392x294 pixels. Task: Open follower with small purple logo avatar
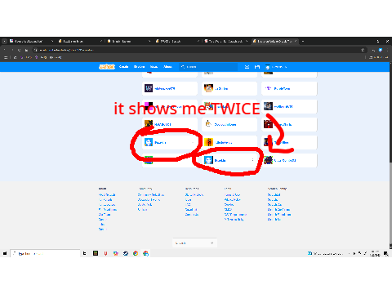(x=289, y=88)
